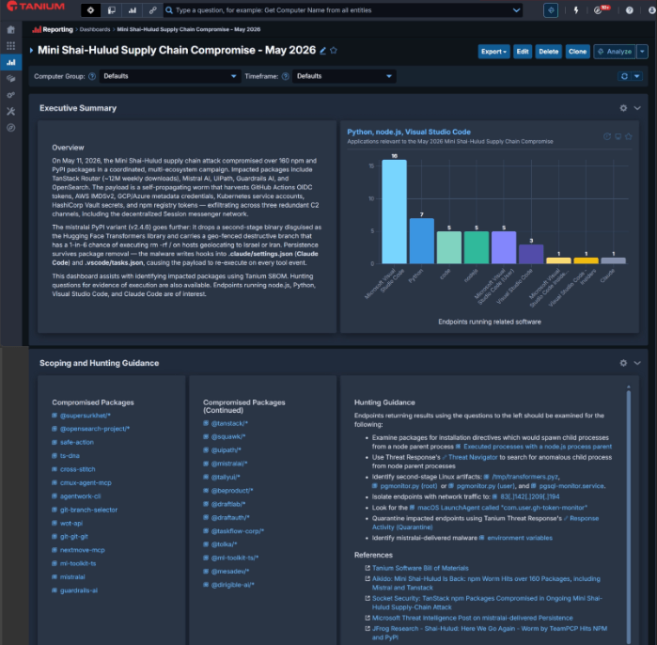
Task: Open Python, node.js, Visual Studio Code chart title
Action: point(409,132)
